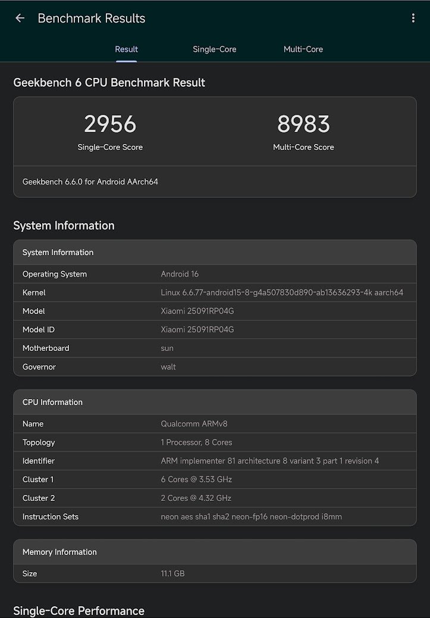
Task: Select the 8983 multi-core score
Action: click(303, 124)
